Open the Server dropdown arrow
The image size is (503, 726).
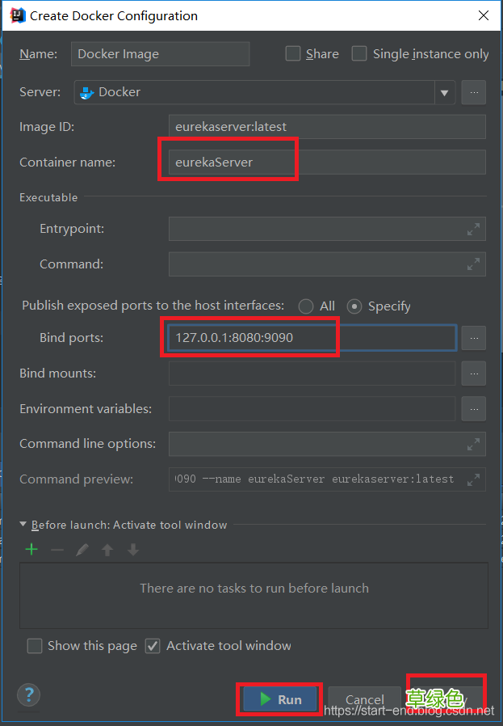445,93
